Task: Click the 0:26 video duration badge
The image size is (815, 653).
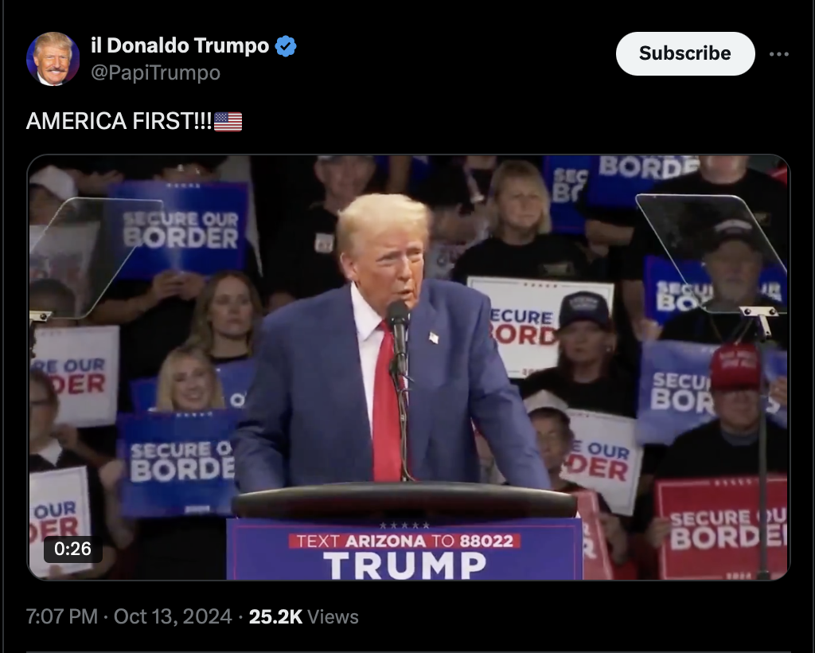Action: tap(72, 549)
